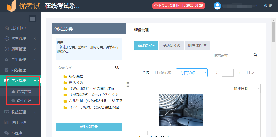Click the checkmark circle icon beside 试卷管理
278x137 pixels.
point(6,38)
